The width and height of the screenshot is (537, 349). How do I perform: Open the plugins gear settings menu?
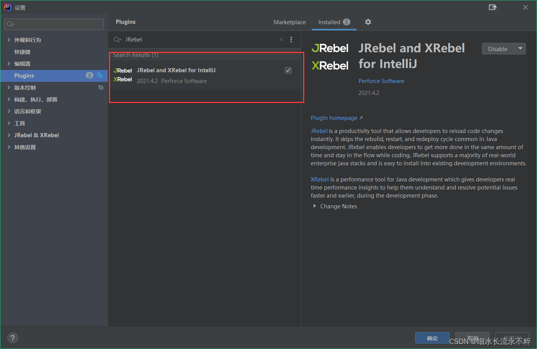pos(368,22)
